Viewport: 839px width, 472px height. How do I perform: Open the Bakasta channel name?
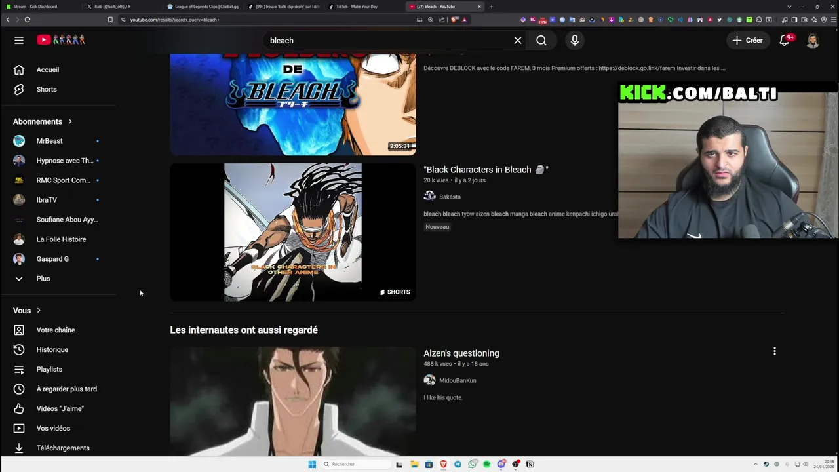[x=450, y=197]
